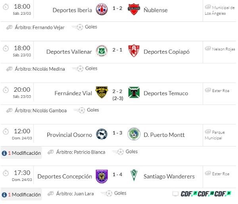This screenshot has height=204, width=238.
Task: Click the Deportes Copiapó team crest
Action: (134, 52)
